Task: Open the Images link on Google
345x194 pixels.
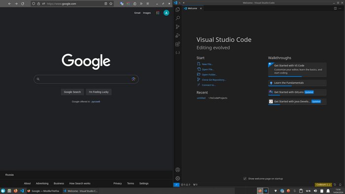Action: click(147, 13)
